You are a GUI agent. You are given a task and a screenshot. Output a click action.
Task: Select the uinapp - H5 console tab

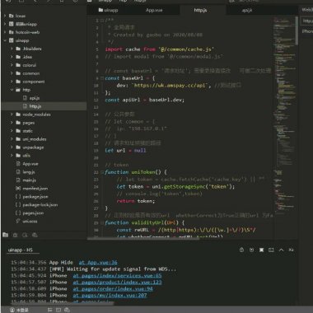[x=21, y=250]
